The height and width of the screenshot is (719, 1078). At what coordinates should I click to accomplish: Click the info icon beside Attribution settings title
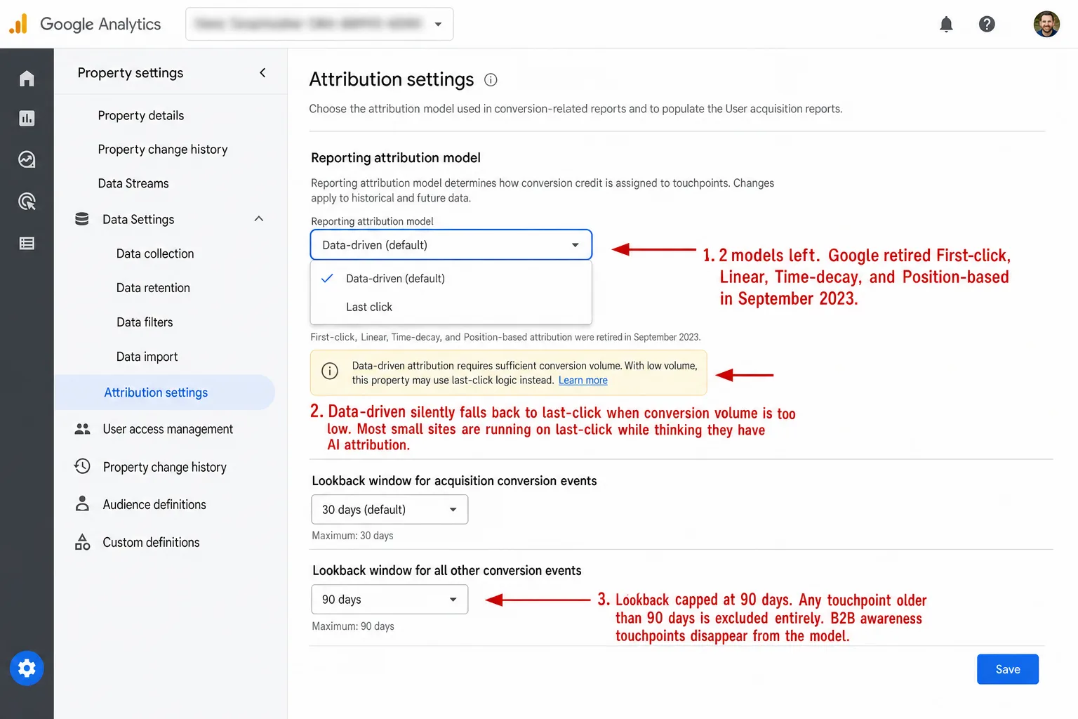(x=491, y=80)
